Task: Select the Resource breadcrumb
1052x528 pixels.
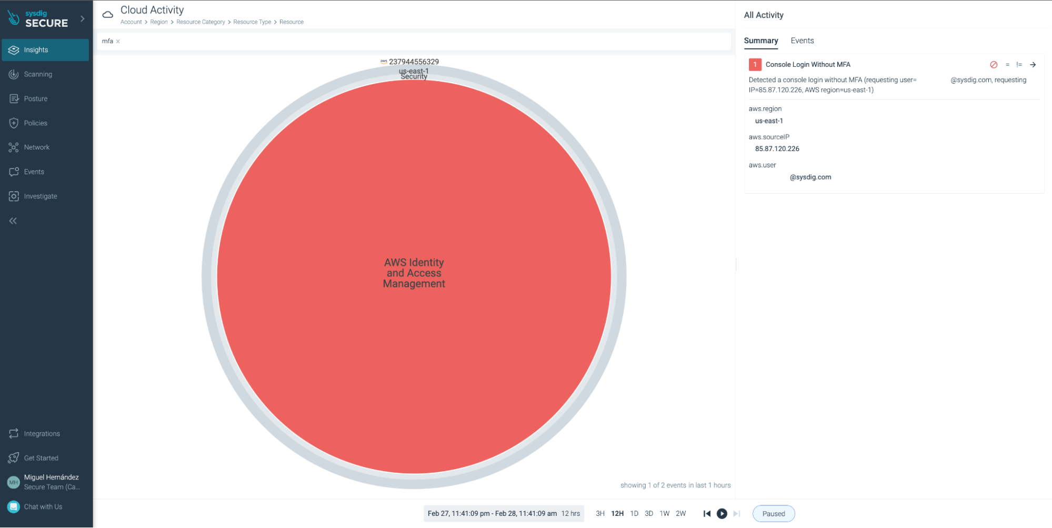Action: coord(292,22)
